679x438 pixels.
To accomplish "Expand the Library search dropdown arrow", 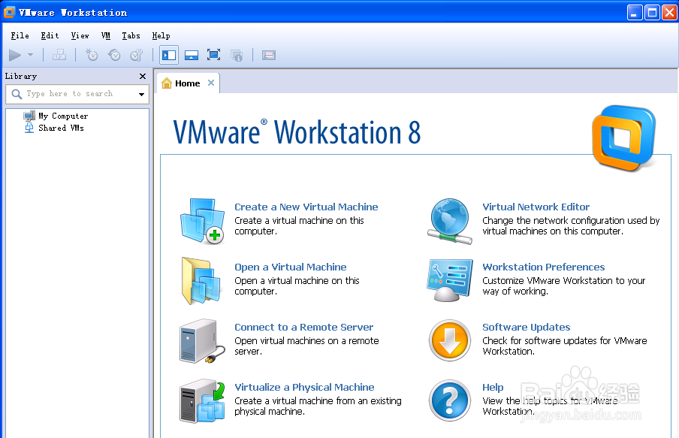I will tap(141, 94).
